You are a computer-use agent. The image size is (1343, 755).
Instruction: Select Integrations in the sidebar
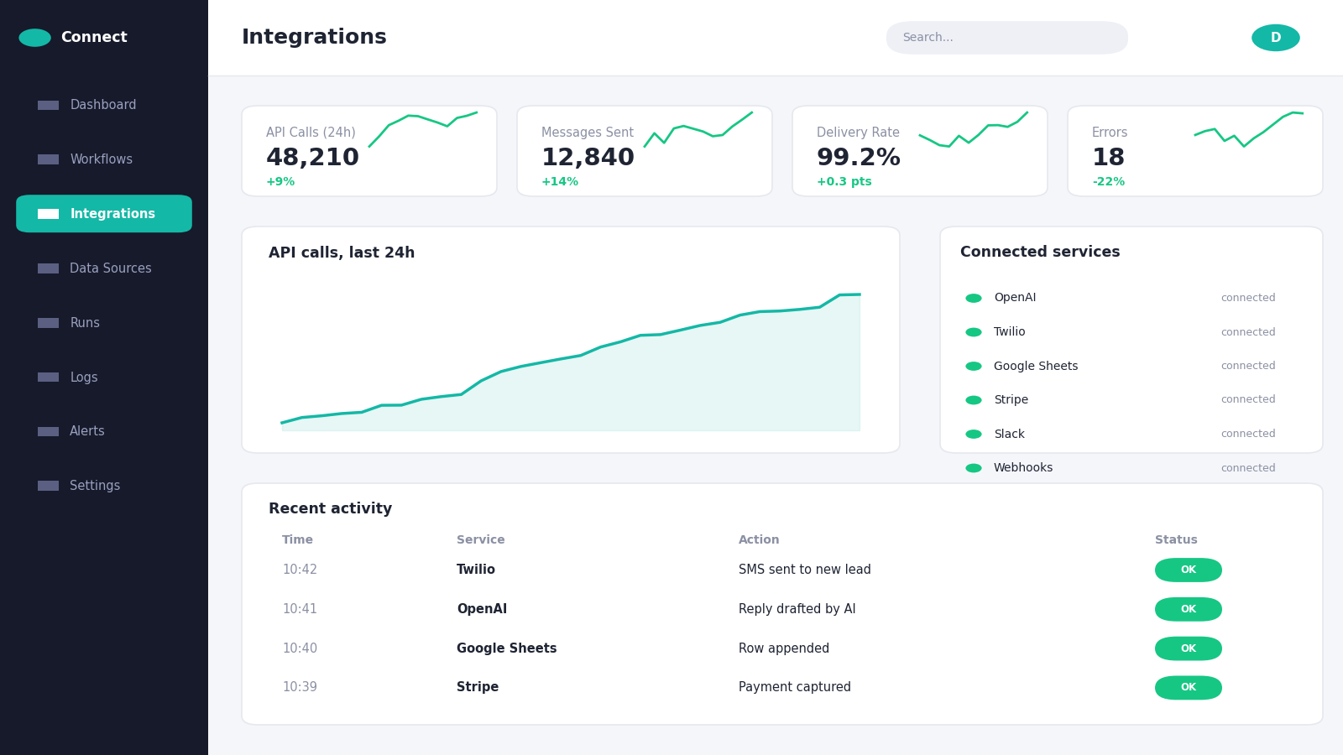point(104,214)
